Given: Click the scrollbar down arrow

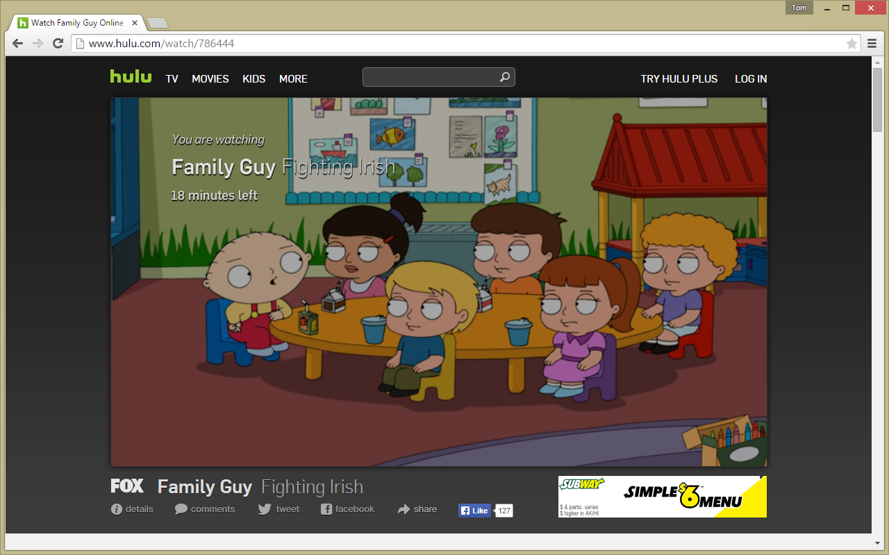Looking at the screenshot, I should tap(878, 543).
